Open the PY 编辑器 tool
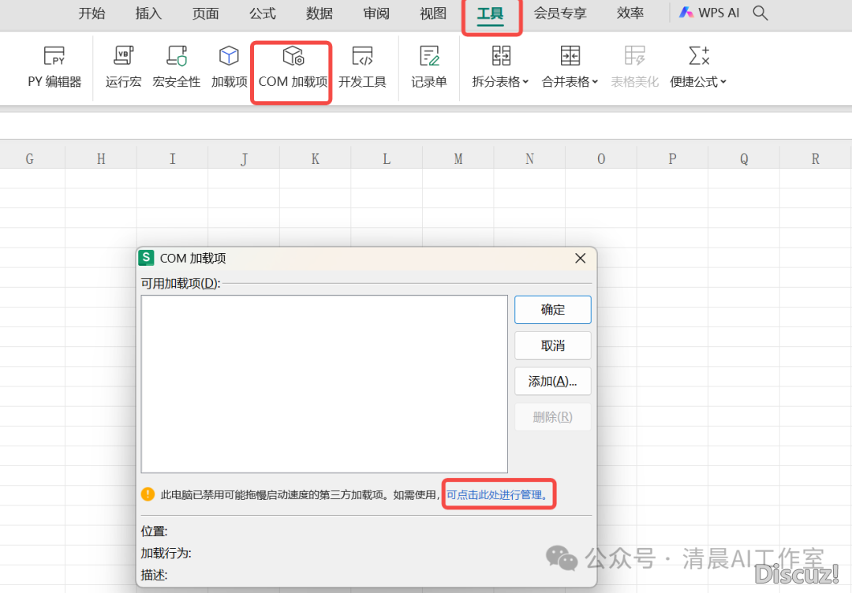The width and height of the screenshot is (852, 593). click(x=54, y=66)
